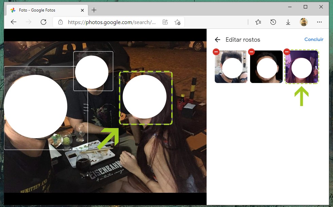
Task: Click Concluir to finish editing faces
Action: 314,39
